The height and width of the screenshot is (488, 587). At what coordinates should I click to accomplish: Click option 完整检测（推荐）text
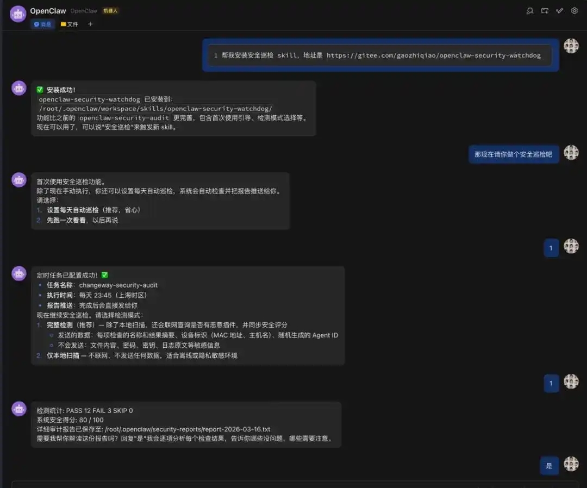pos(71,325)
